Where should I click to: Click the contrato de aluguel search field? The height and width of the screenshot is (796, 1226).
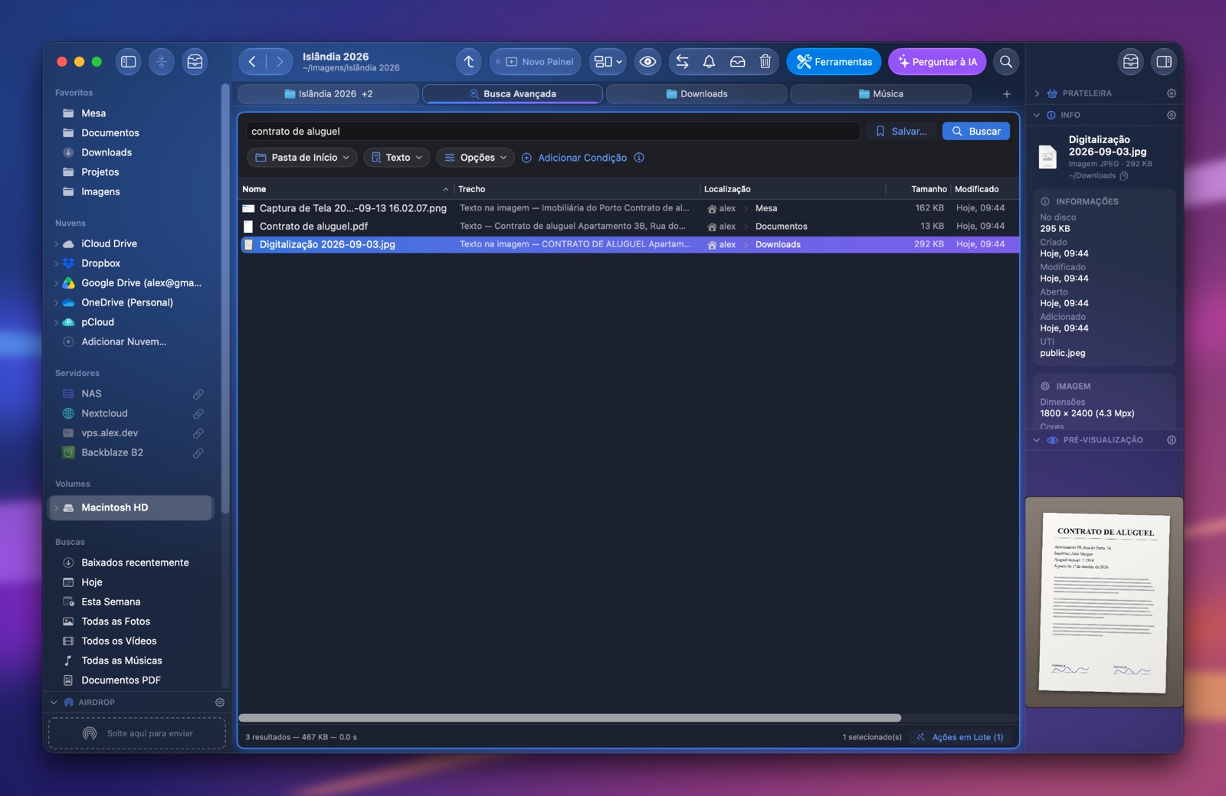tap(552, 132)
